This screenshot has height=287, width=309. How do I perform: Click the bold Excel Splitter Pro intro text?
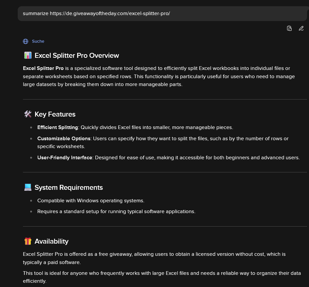coord(43,68)
